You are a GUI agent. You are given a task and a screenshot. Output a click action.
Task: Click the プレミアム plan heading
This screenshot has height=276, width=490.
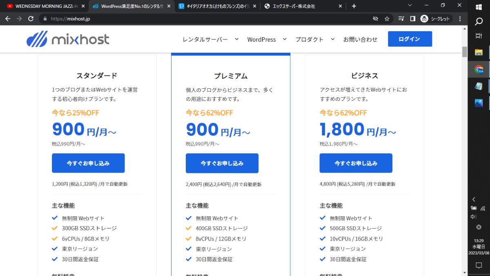click(231, 76)
